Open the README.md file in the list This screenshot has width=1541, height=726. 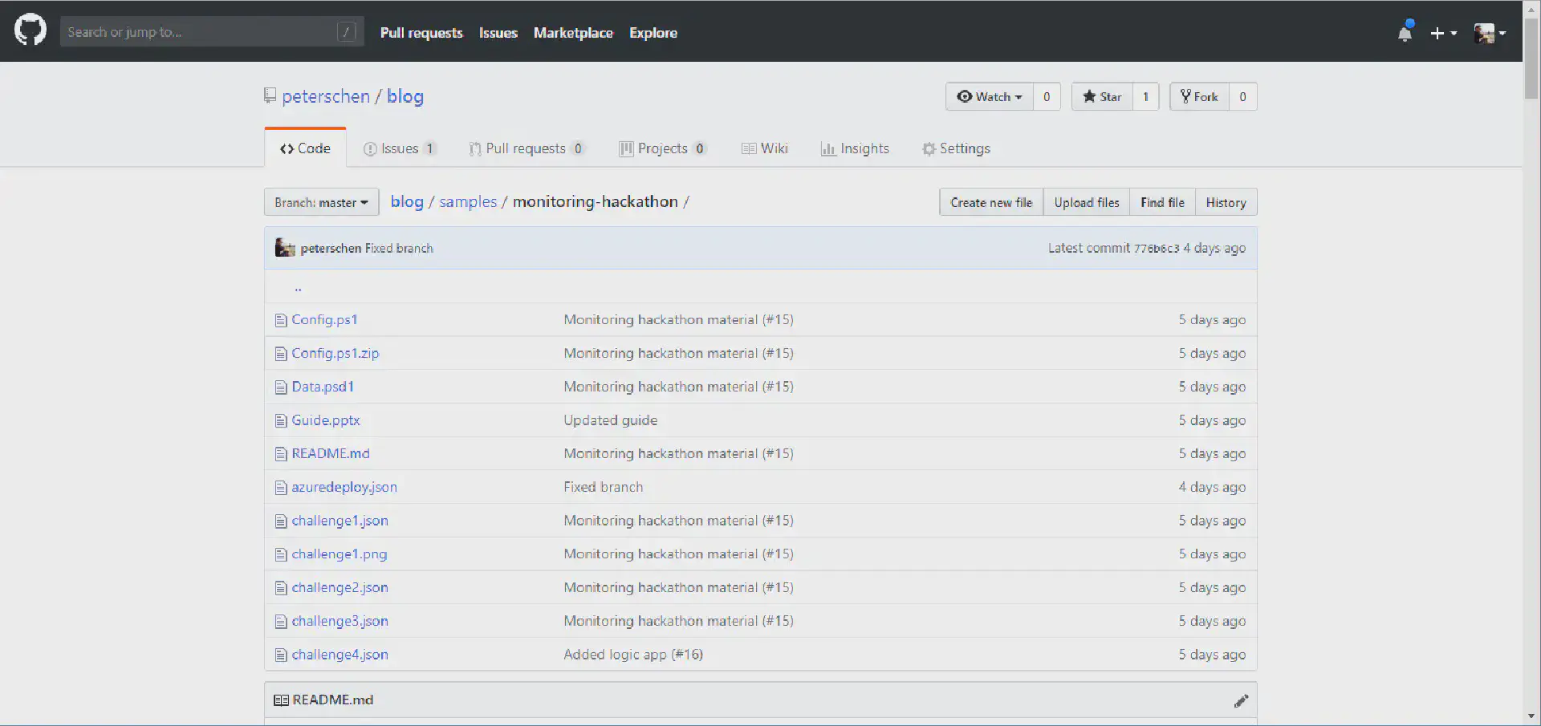(x=331, y=454)
